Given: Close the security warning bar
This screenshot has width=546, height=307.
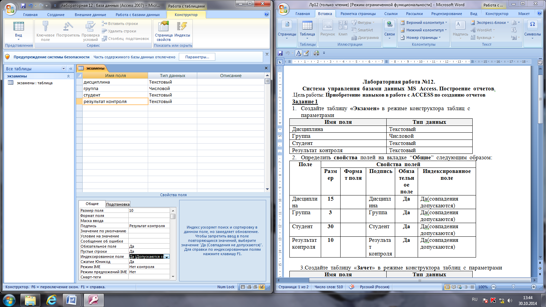Looking at the screenshot, I should [267, 54].
